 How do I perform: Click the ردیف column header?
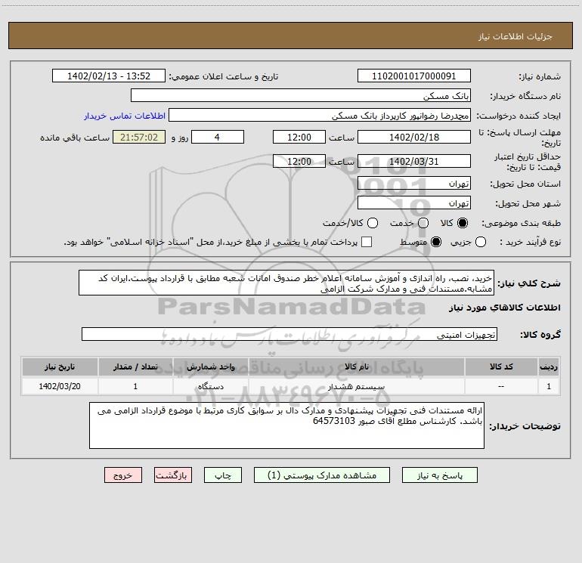point(549,367)
